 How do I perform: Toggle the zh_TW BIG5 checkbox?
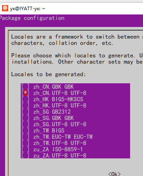25,131
